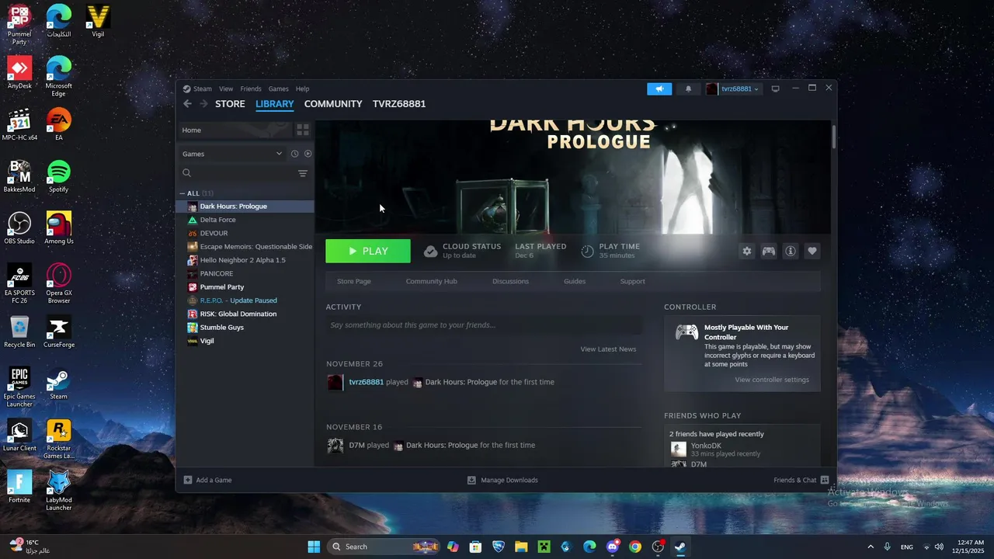Open the Games filter dropdown
Viewport: 994px width, 559px height.
[232, 154]
